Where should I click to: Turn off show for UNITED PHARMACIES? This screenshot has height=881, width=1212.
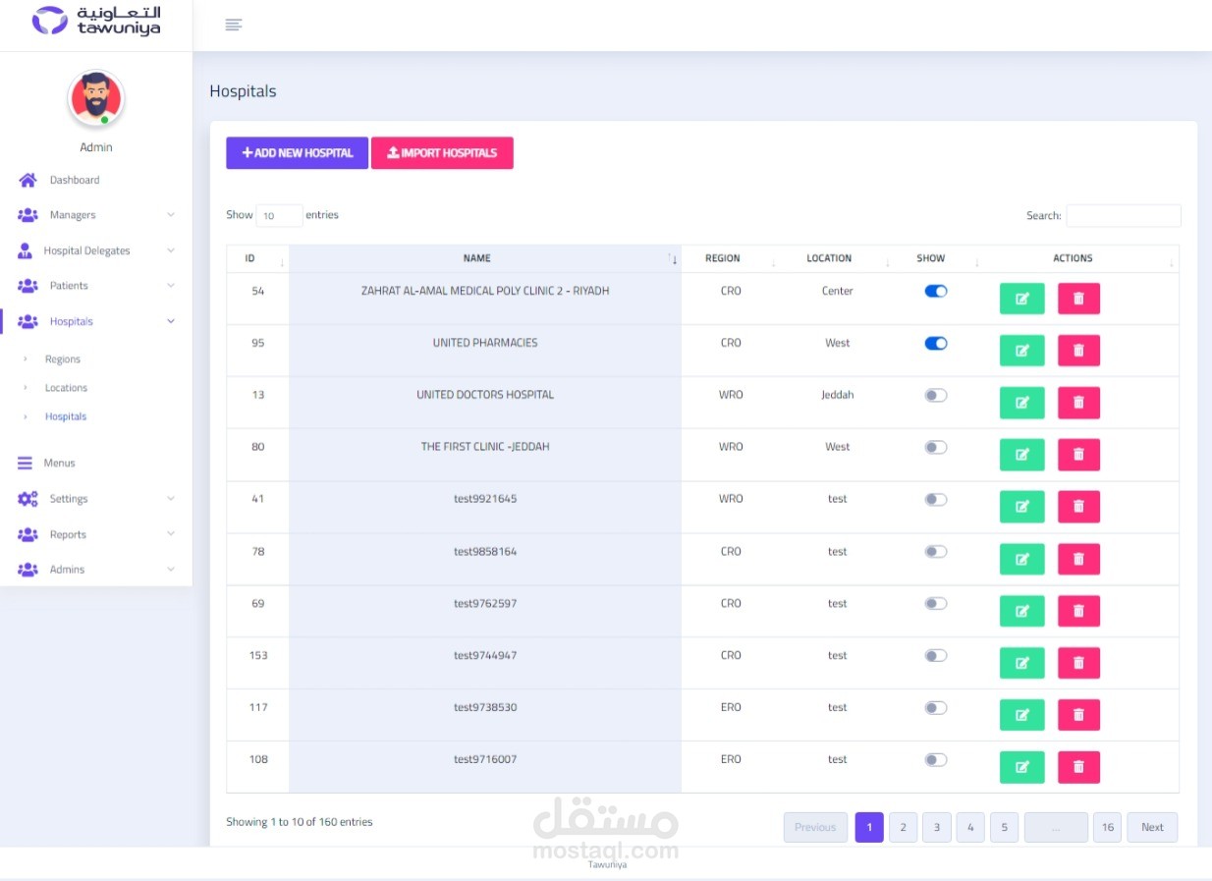coord(936,343)
